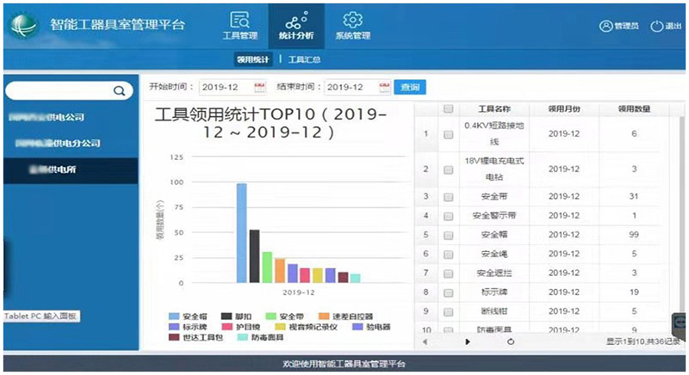Expand the top-level 供电公司 tree node

pos(47,117)
